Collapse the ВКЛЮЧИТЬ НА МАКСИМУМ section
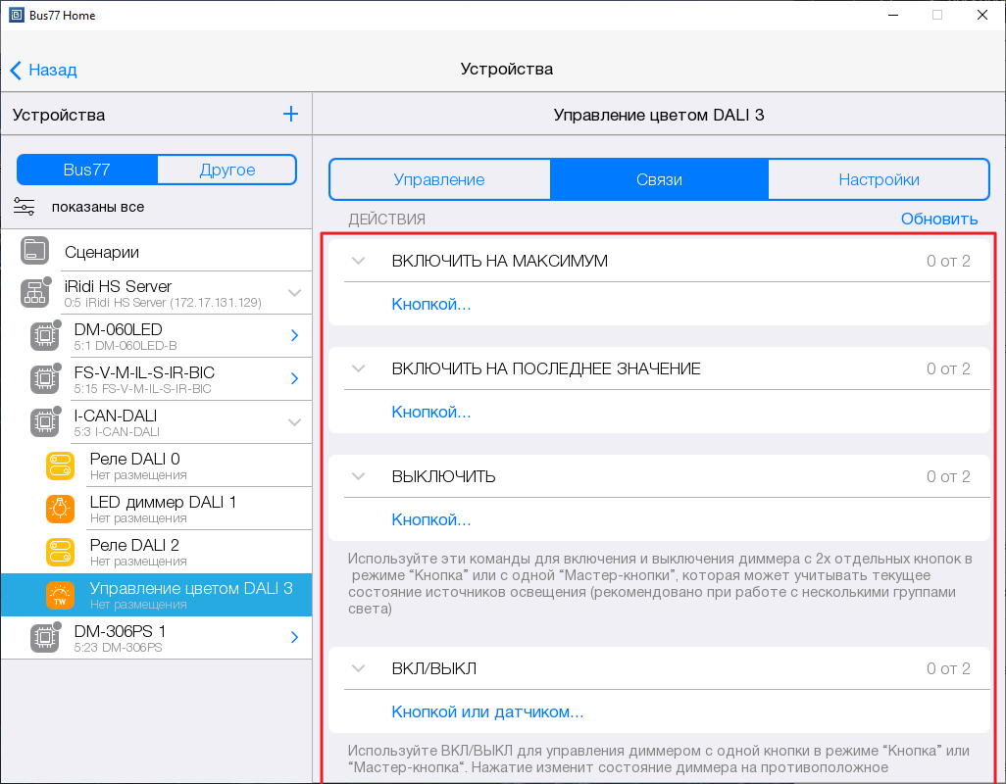The image size is (1006, 784). pos(358,261)
